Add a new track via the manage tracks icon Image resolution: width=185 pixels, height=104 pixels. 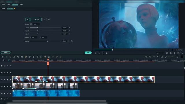coord(3,60)
